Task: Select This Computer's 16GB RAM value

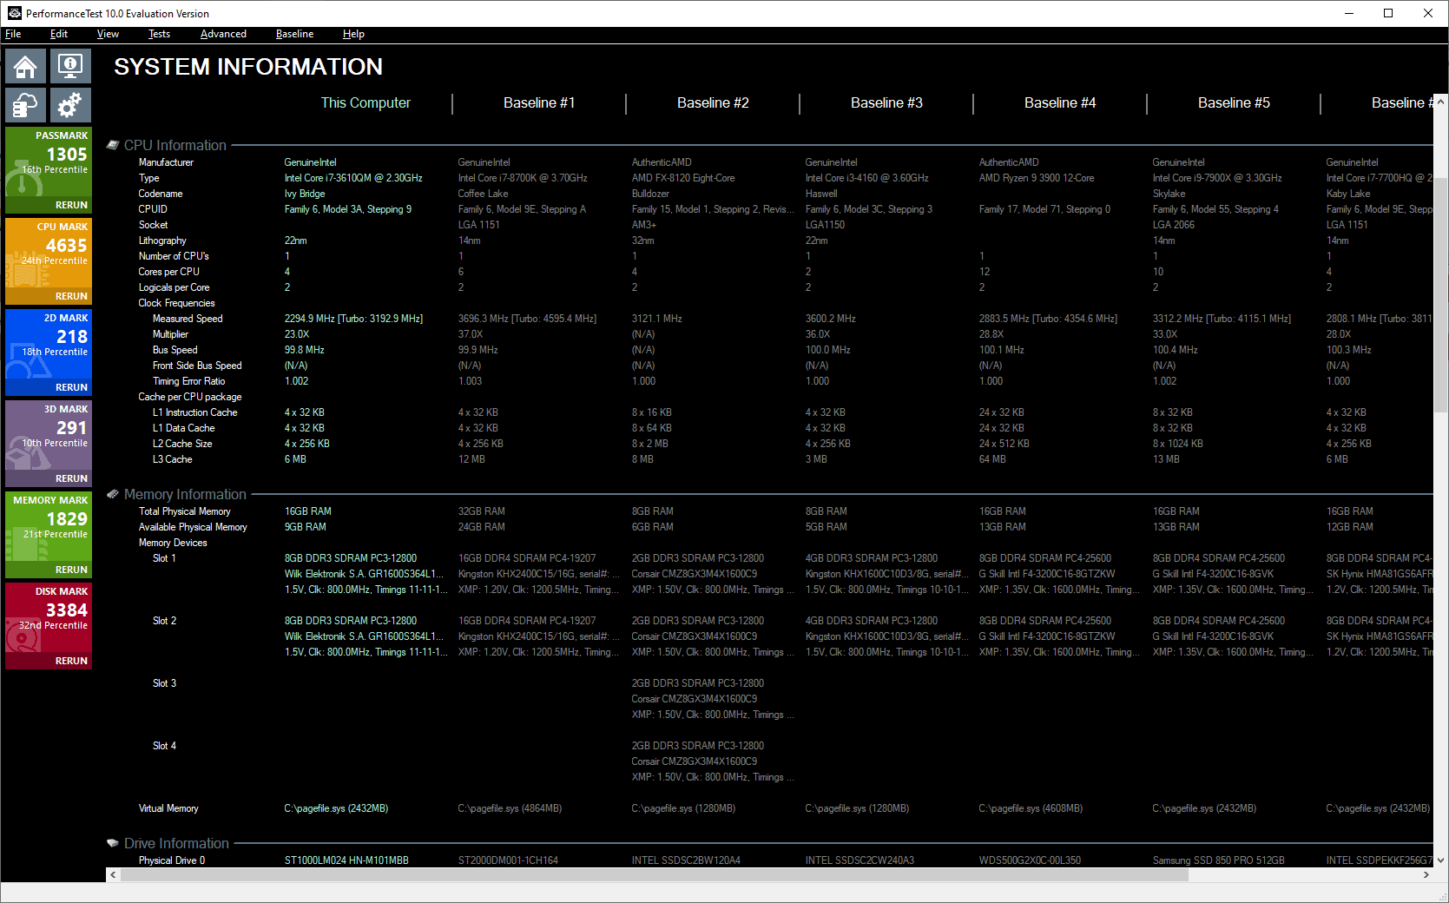Action: [x=308, y=511]
